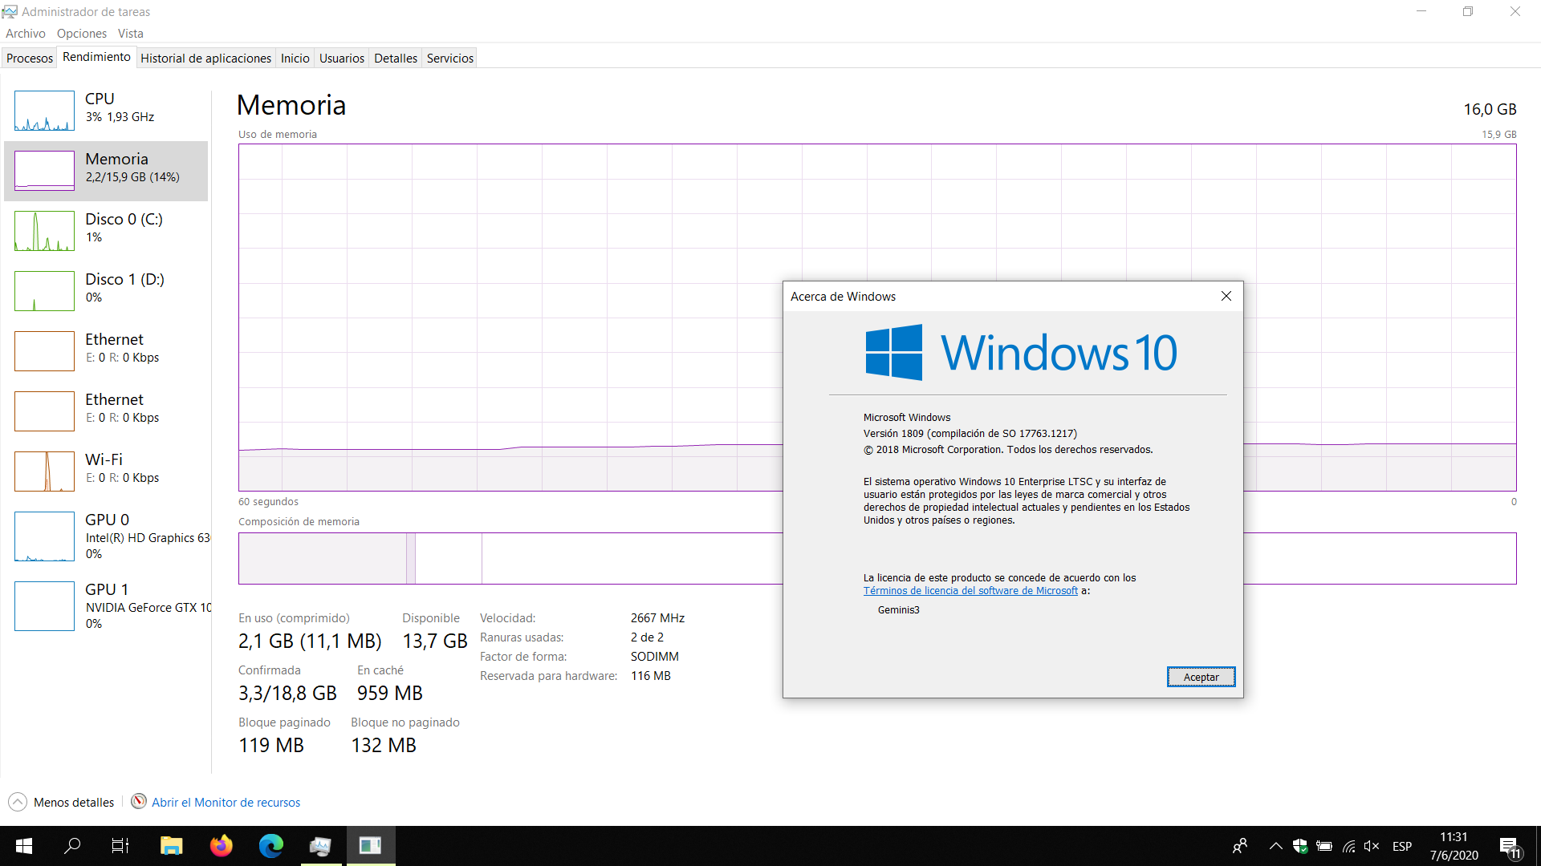Launch Microsoft Edge from taskbar
1541x866 pixels.
pyautogui.click(x=271, y=845)
